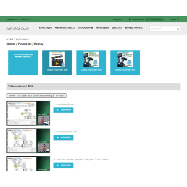Play video 3 Les attributs de date

(63, 165)
